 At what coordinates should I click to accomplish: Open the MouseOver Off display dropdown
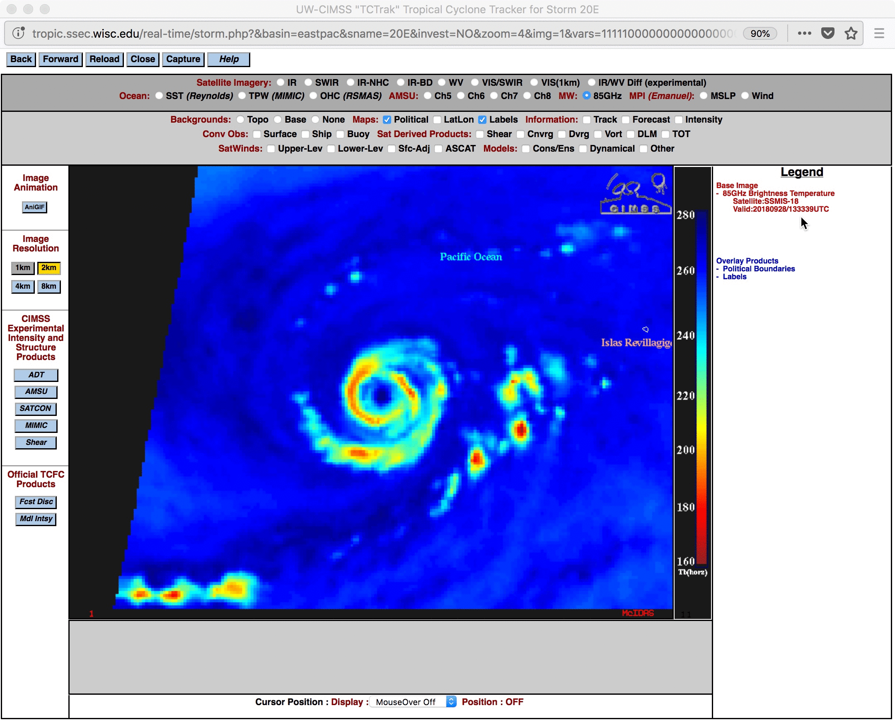(413, 702)
